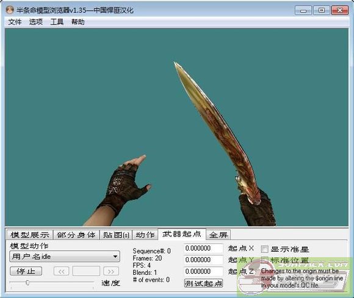The height and width of the screenshot is (298, 354).
Task: Enable the 显示准星 checkbox
Action: pos(264,249)
